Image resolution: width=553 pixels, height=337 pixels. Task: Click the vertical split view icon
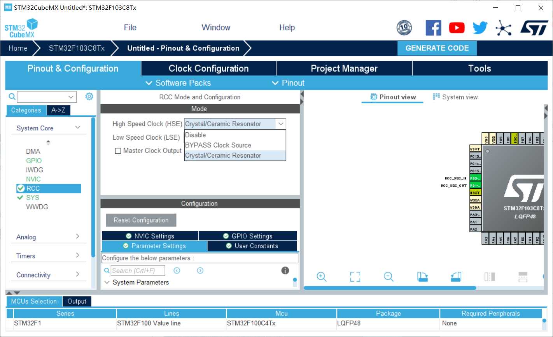point(490,277)
